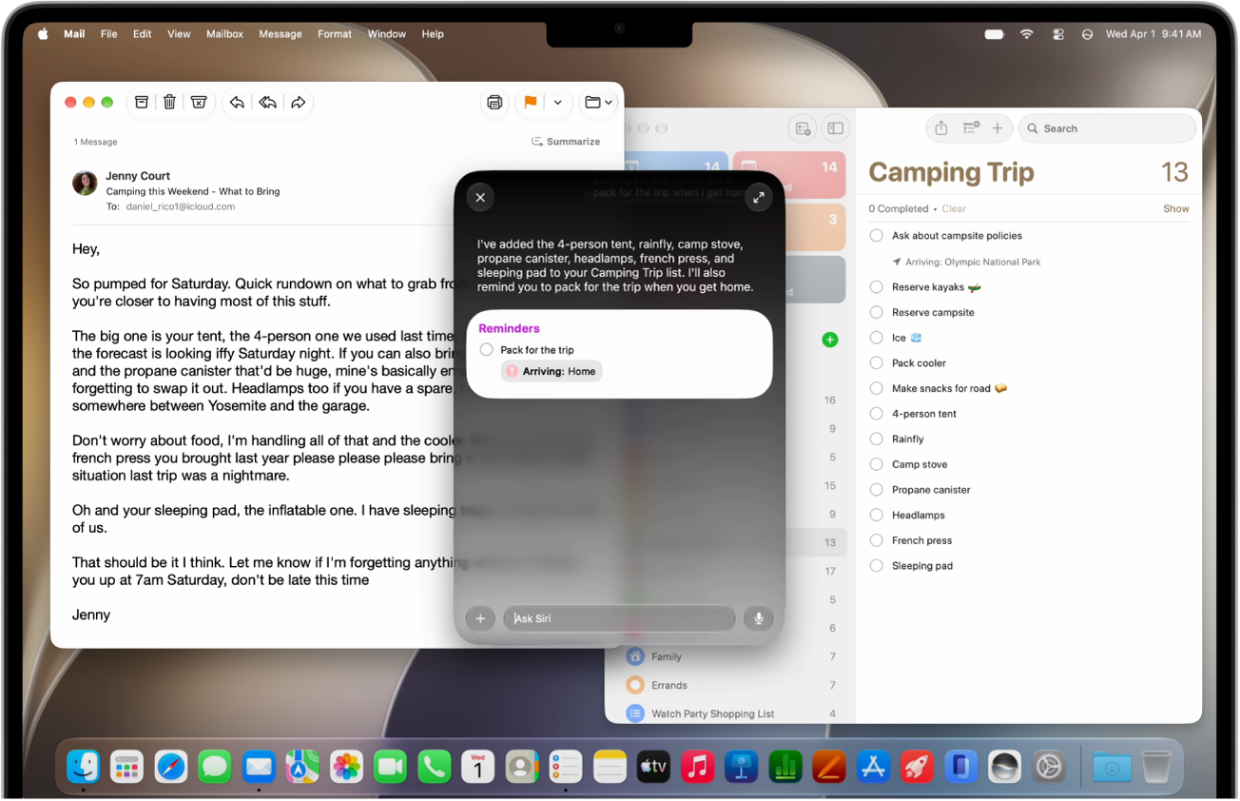1240x801 pixels.
Task: Open the Window menu
Action: click(387, 33)
